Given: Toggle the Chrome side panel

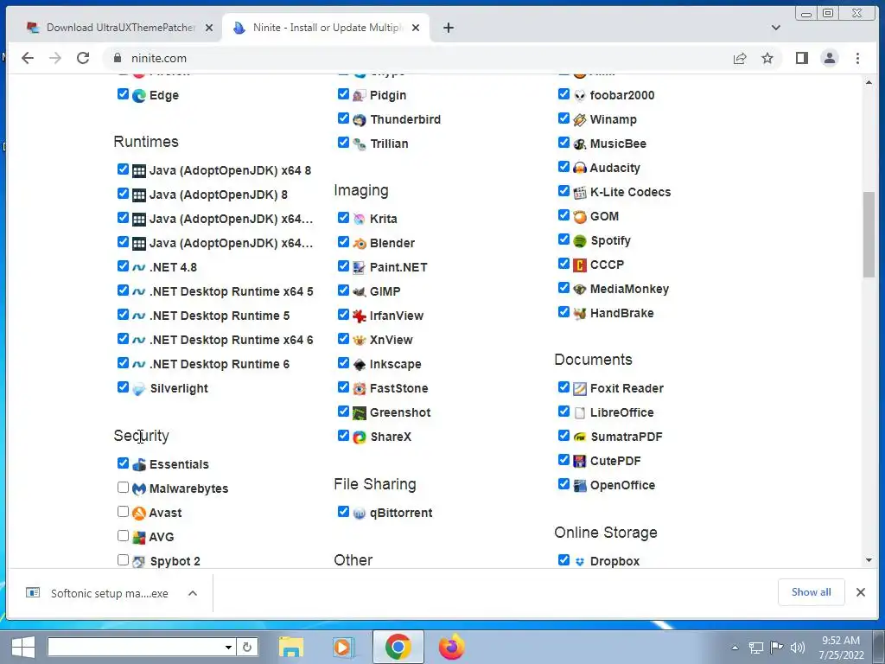Looking at the screenshot, I should tap(801, 58).
